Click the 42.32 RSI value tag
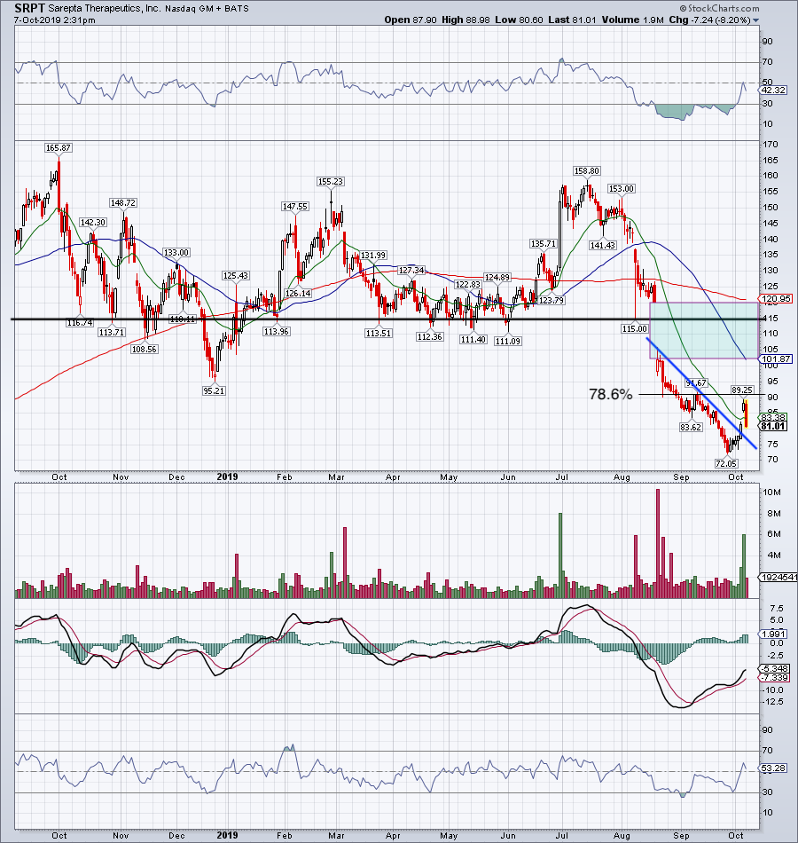The width and height of the screenshot is (798, 843). click(774, 91)
